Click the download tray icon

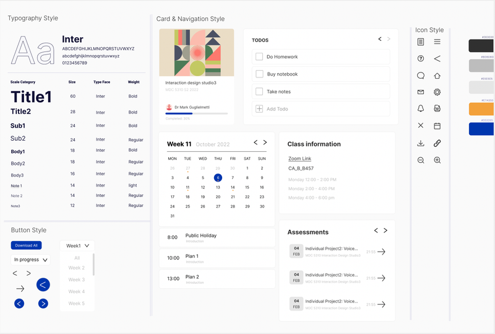pyautogui.click(x=421, y=143)
